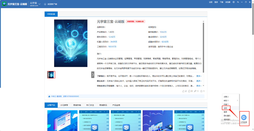254x131 pixels.
Task: Choose 登录 in the popup menu
Action: (x=225, y=112)
